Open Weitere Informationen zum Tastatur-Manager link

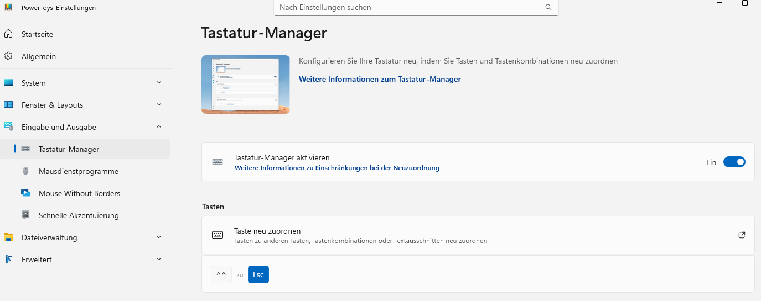(x=380, y=79)
